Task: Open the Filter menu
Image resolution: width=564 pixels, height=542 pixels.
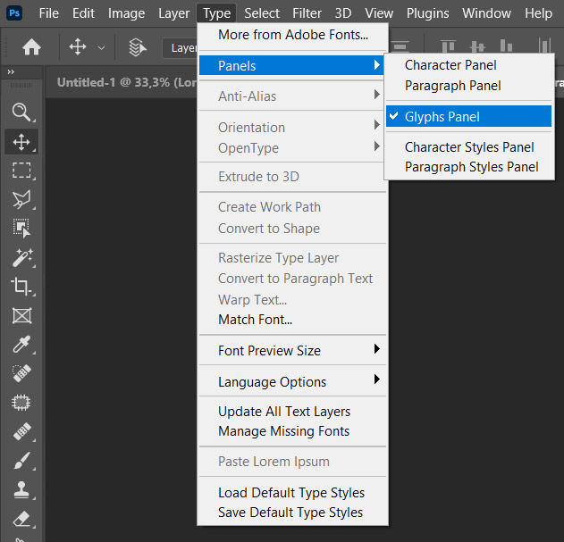Action: 307,13
